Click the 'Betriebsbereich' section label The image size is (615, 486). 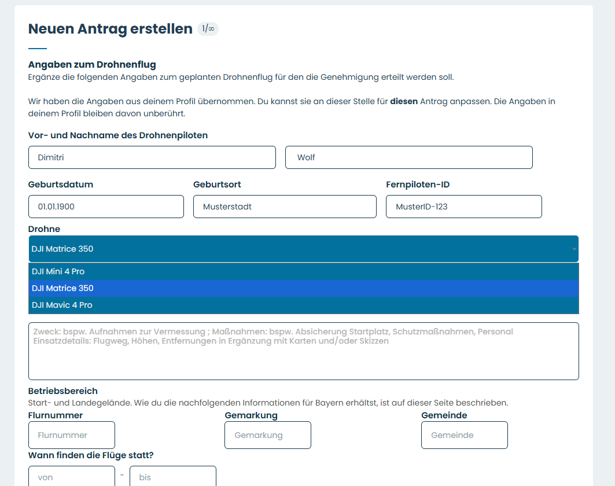pos(63,391)
